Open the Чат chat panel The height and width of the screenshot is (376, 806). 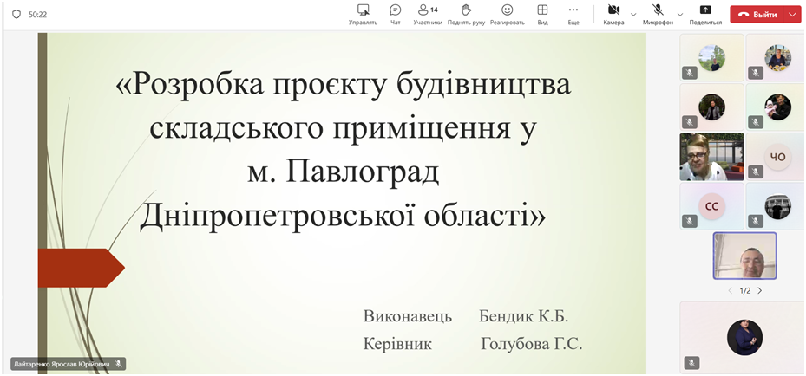[x=395, y=14]
